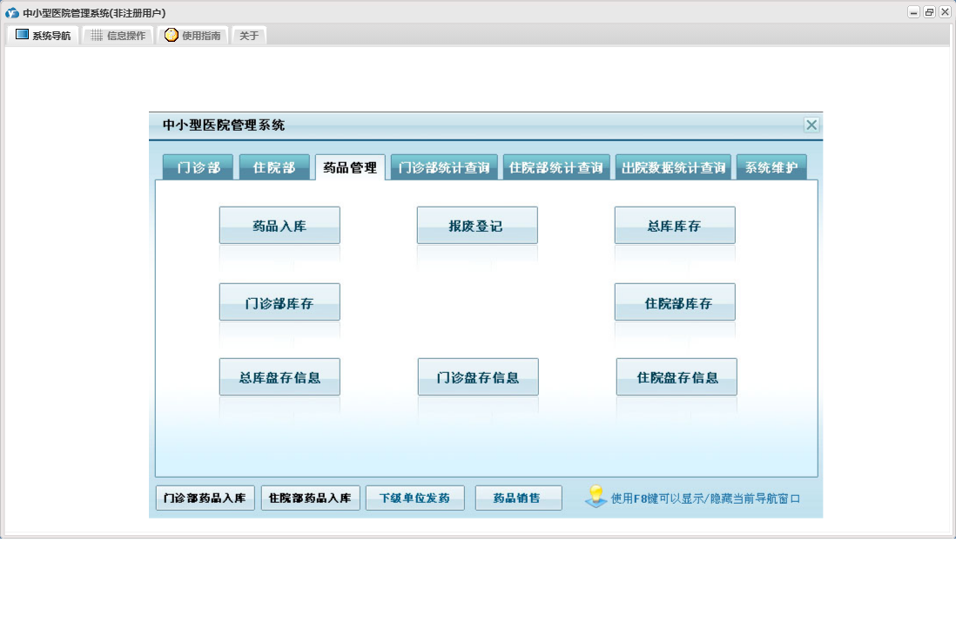
Task: Open the 出院数据统计查询 tab
Action: [x=673, y=167]
